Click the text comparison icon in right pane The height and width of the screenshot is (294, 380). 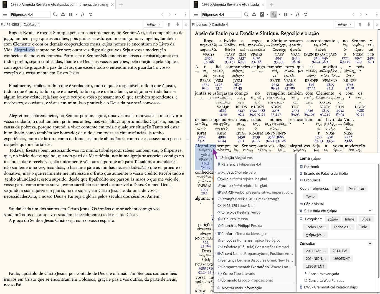point(305,14)
